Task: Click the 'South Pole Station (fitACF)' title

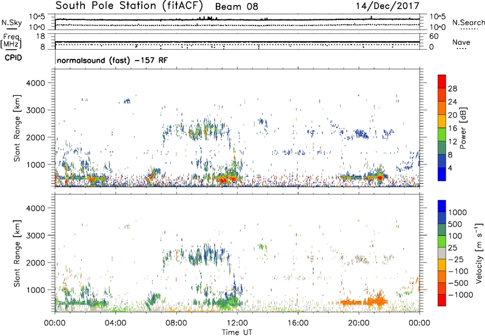Action: [129, 5]
